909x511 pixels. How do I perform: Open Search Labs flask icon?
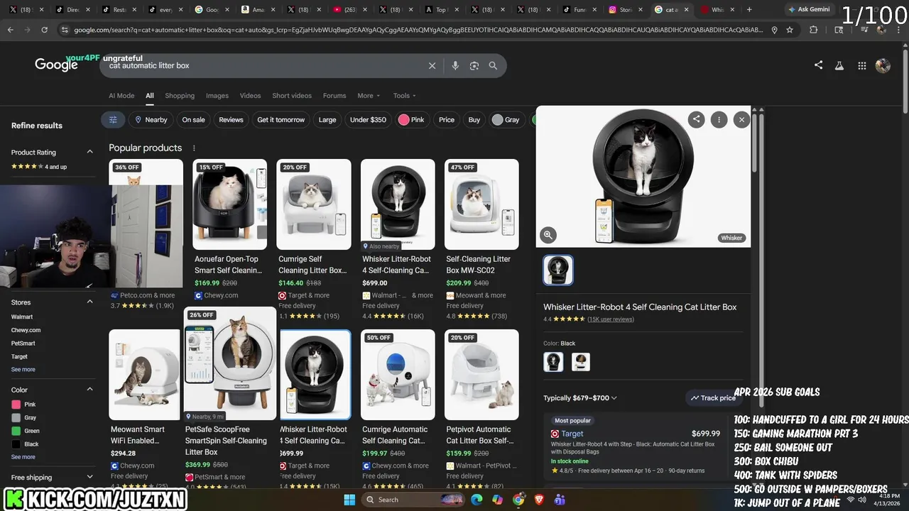(839, 65)
